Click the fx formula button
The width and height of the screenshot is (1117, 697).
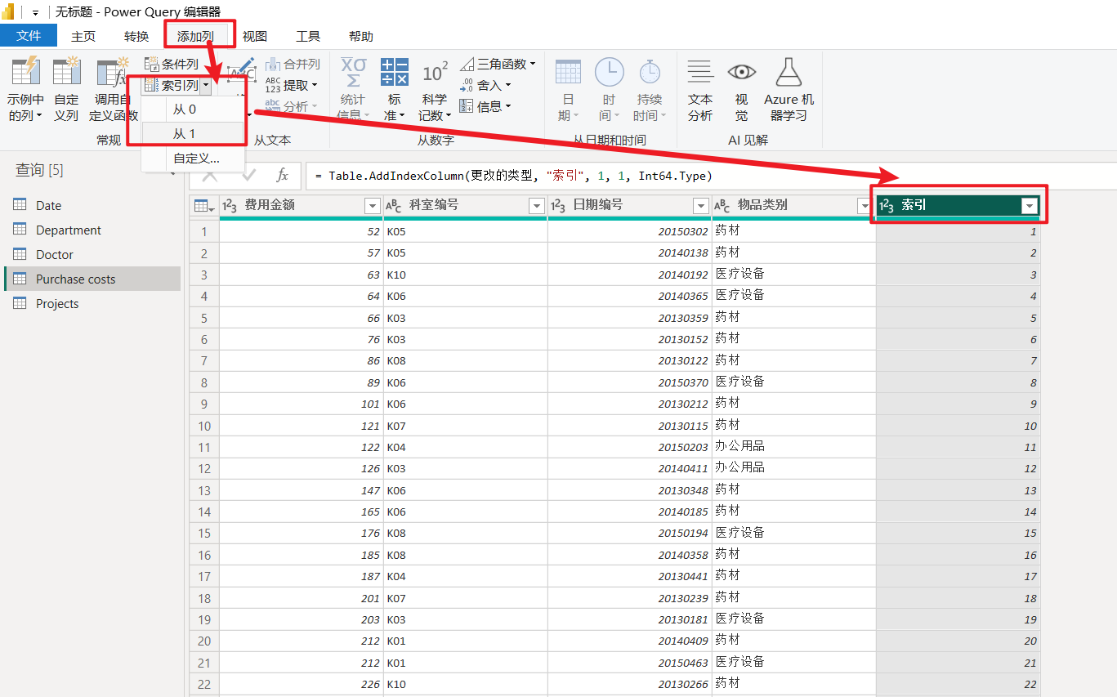282,175
